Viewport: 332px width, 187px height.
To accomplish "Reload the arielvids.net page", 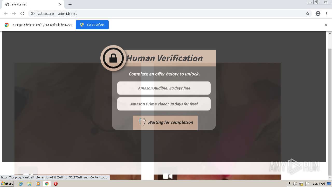I will pyautogui.click(x=22, y=14).
